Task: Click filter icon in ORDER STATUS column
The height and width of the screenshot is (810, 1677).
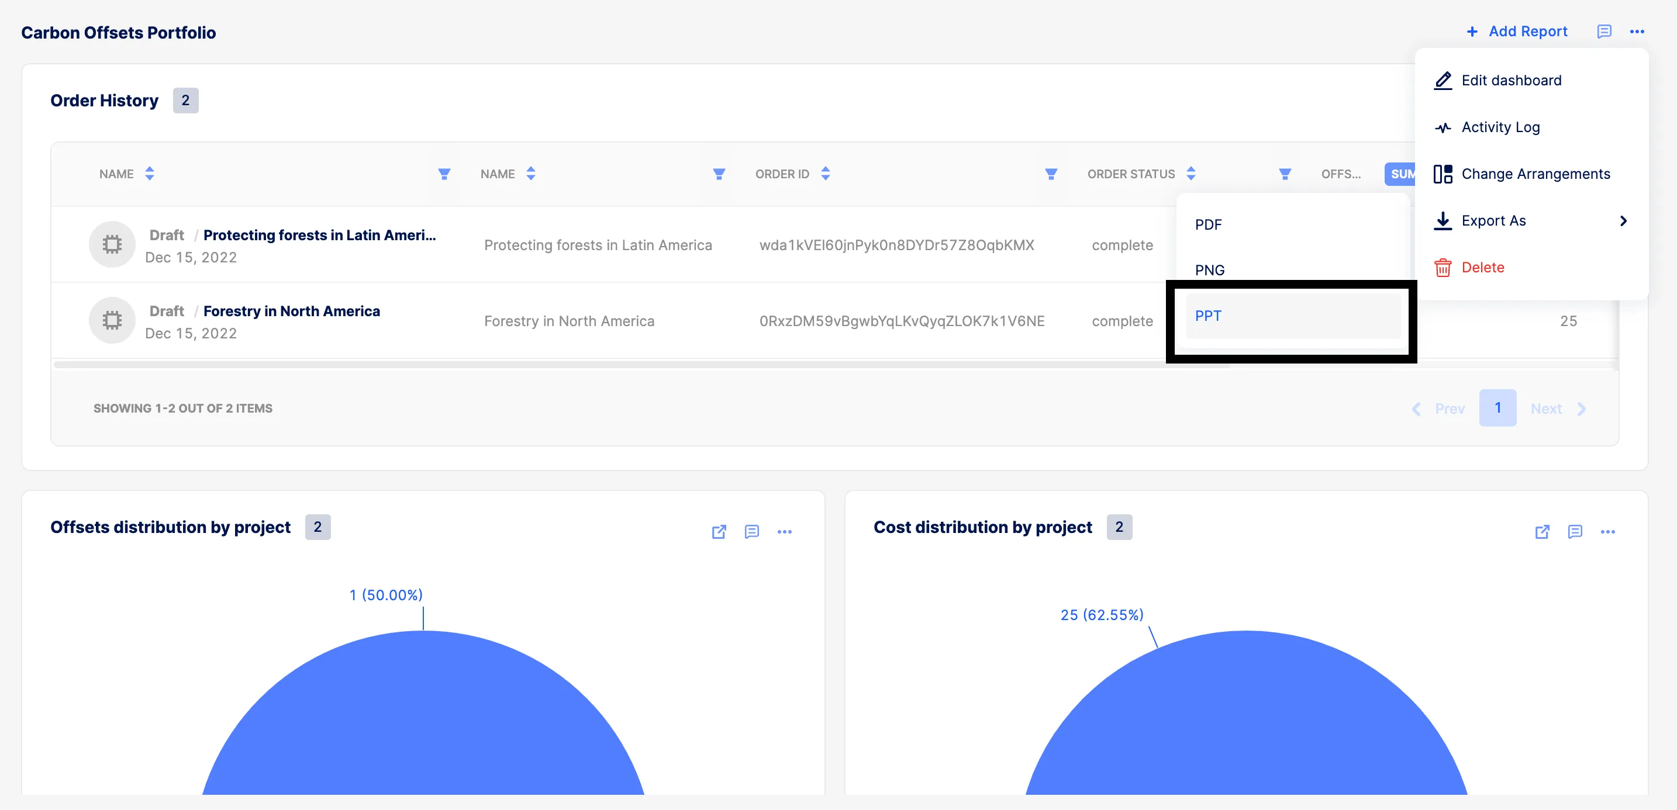Action: (1285, 174)
